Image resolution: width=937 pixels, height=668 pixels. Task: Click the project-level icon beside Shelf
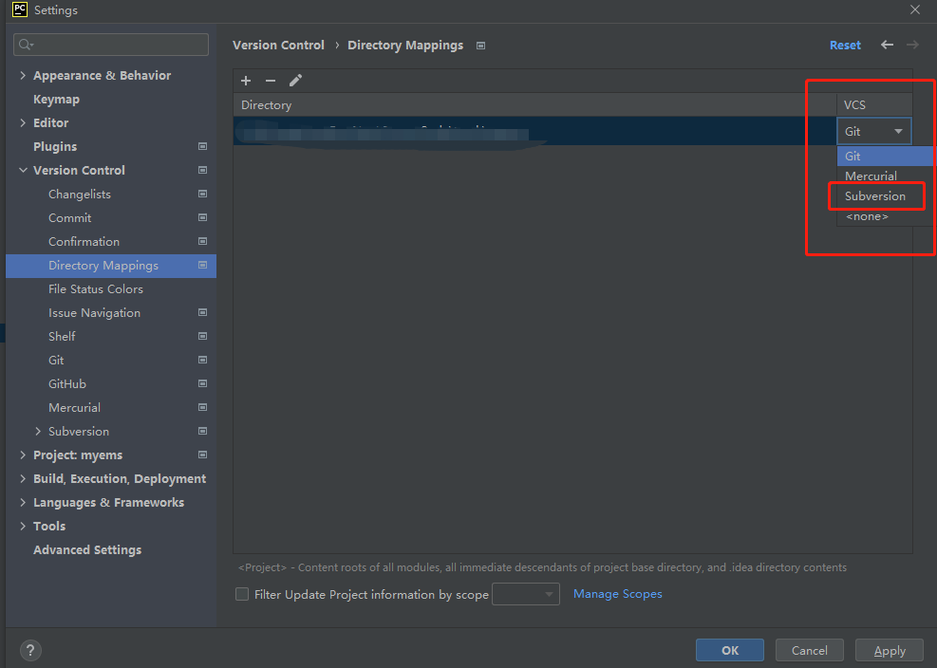point(202,337)
